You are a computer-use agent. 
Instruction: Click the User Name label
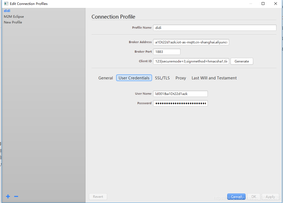click(143, 94)
